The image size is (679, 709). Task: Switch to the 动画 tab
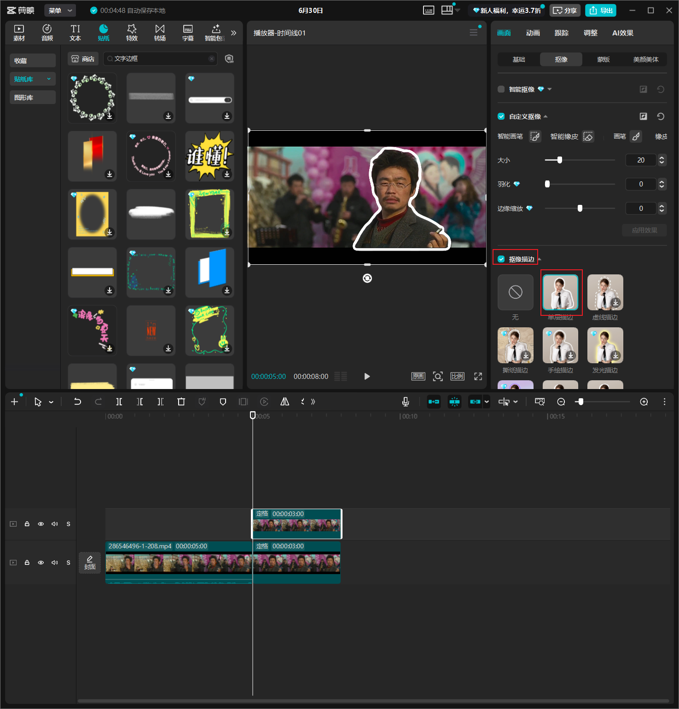[533, 33]
